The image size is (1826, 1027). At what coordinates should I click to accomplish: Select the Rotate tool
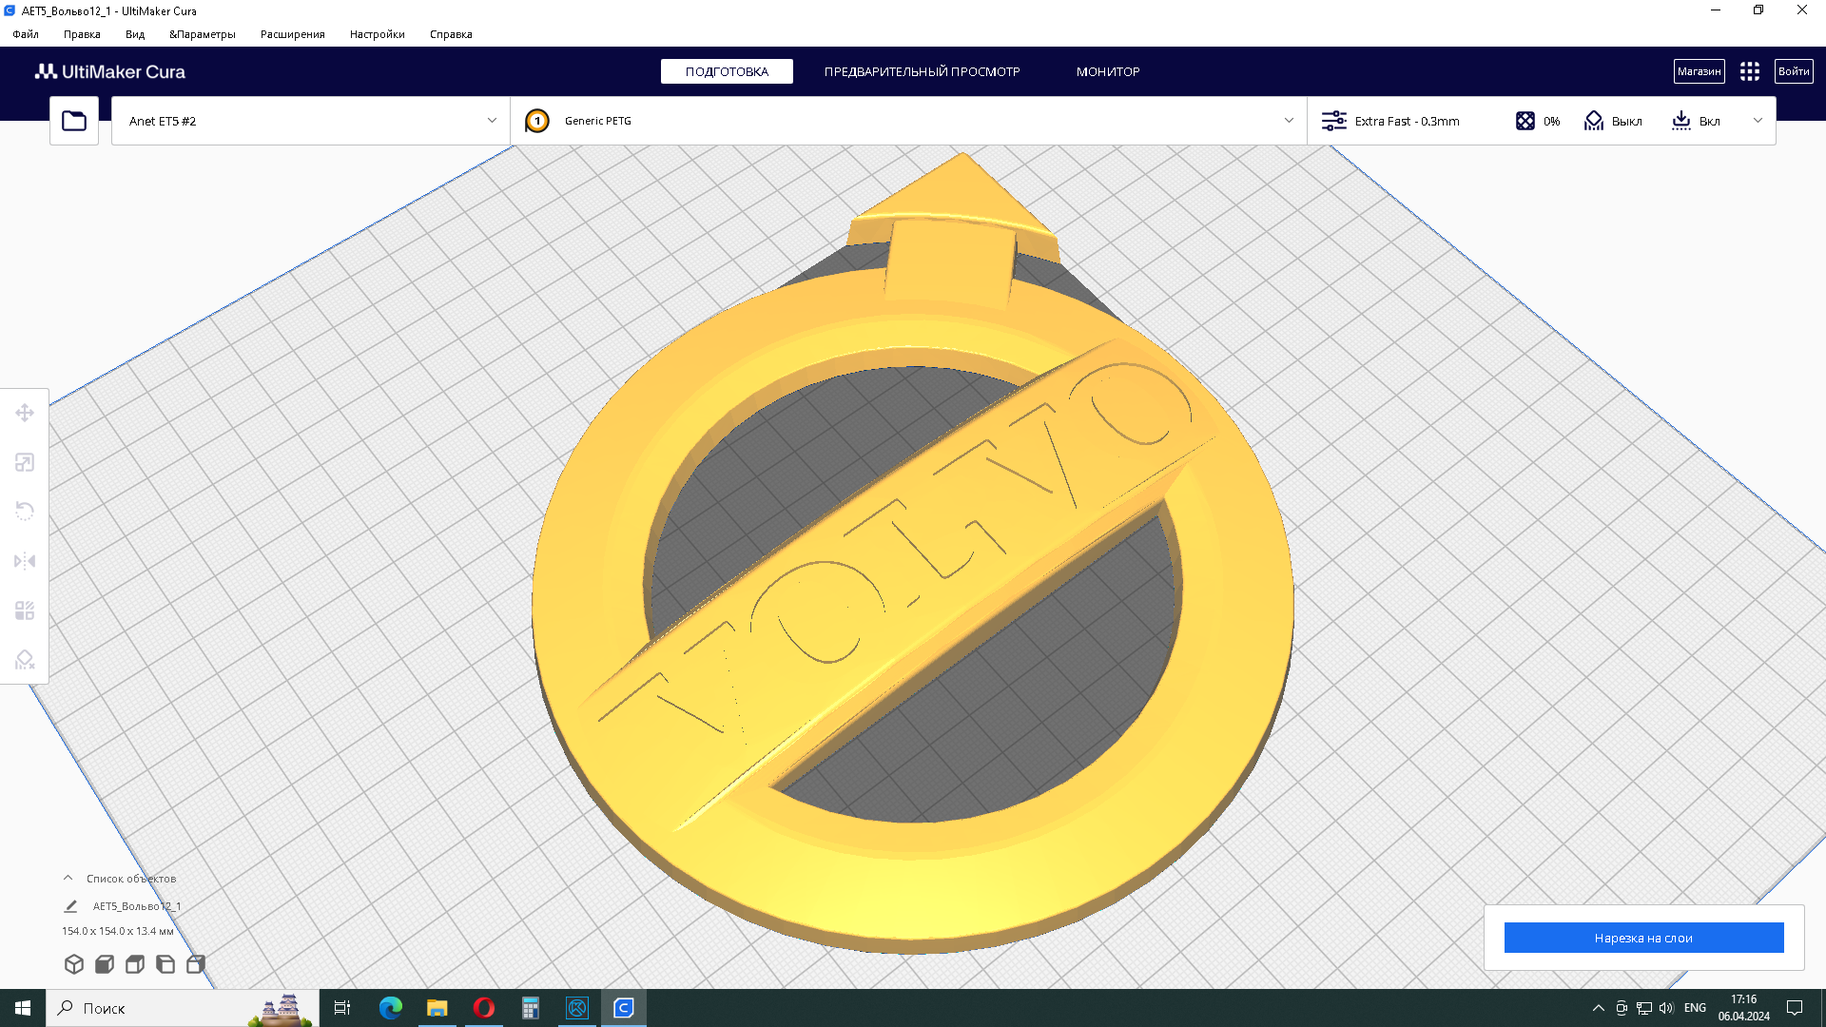click(x=25, y=512)
